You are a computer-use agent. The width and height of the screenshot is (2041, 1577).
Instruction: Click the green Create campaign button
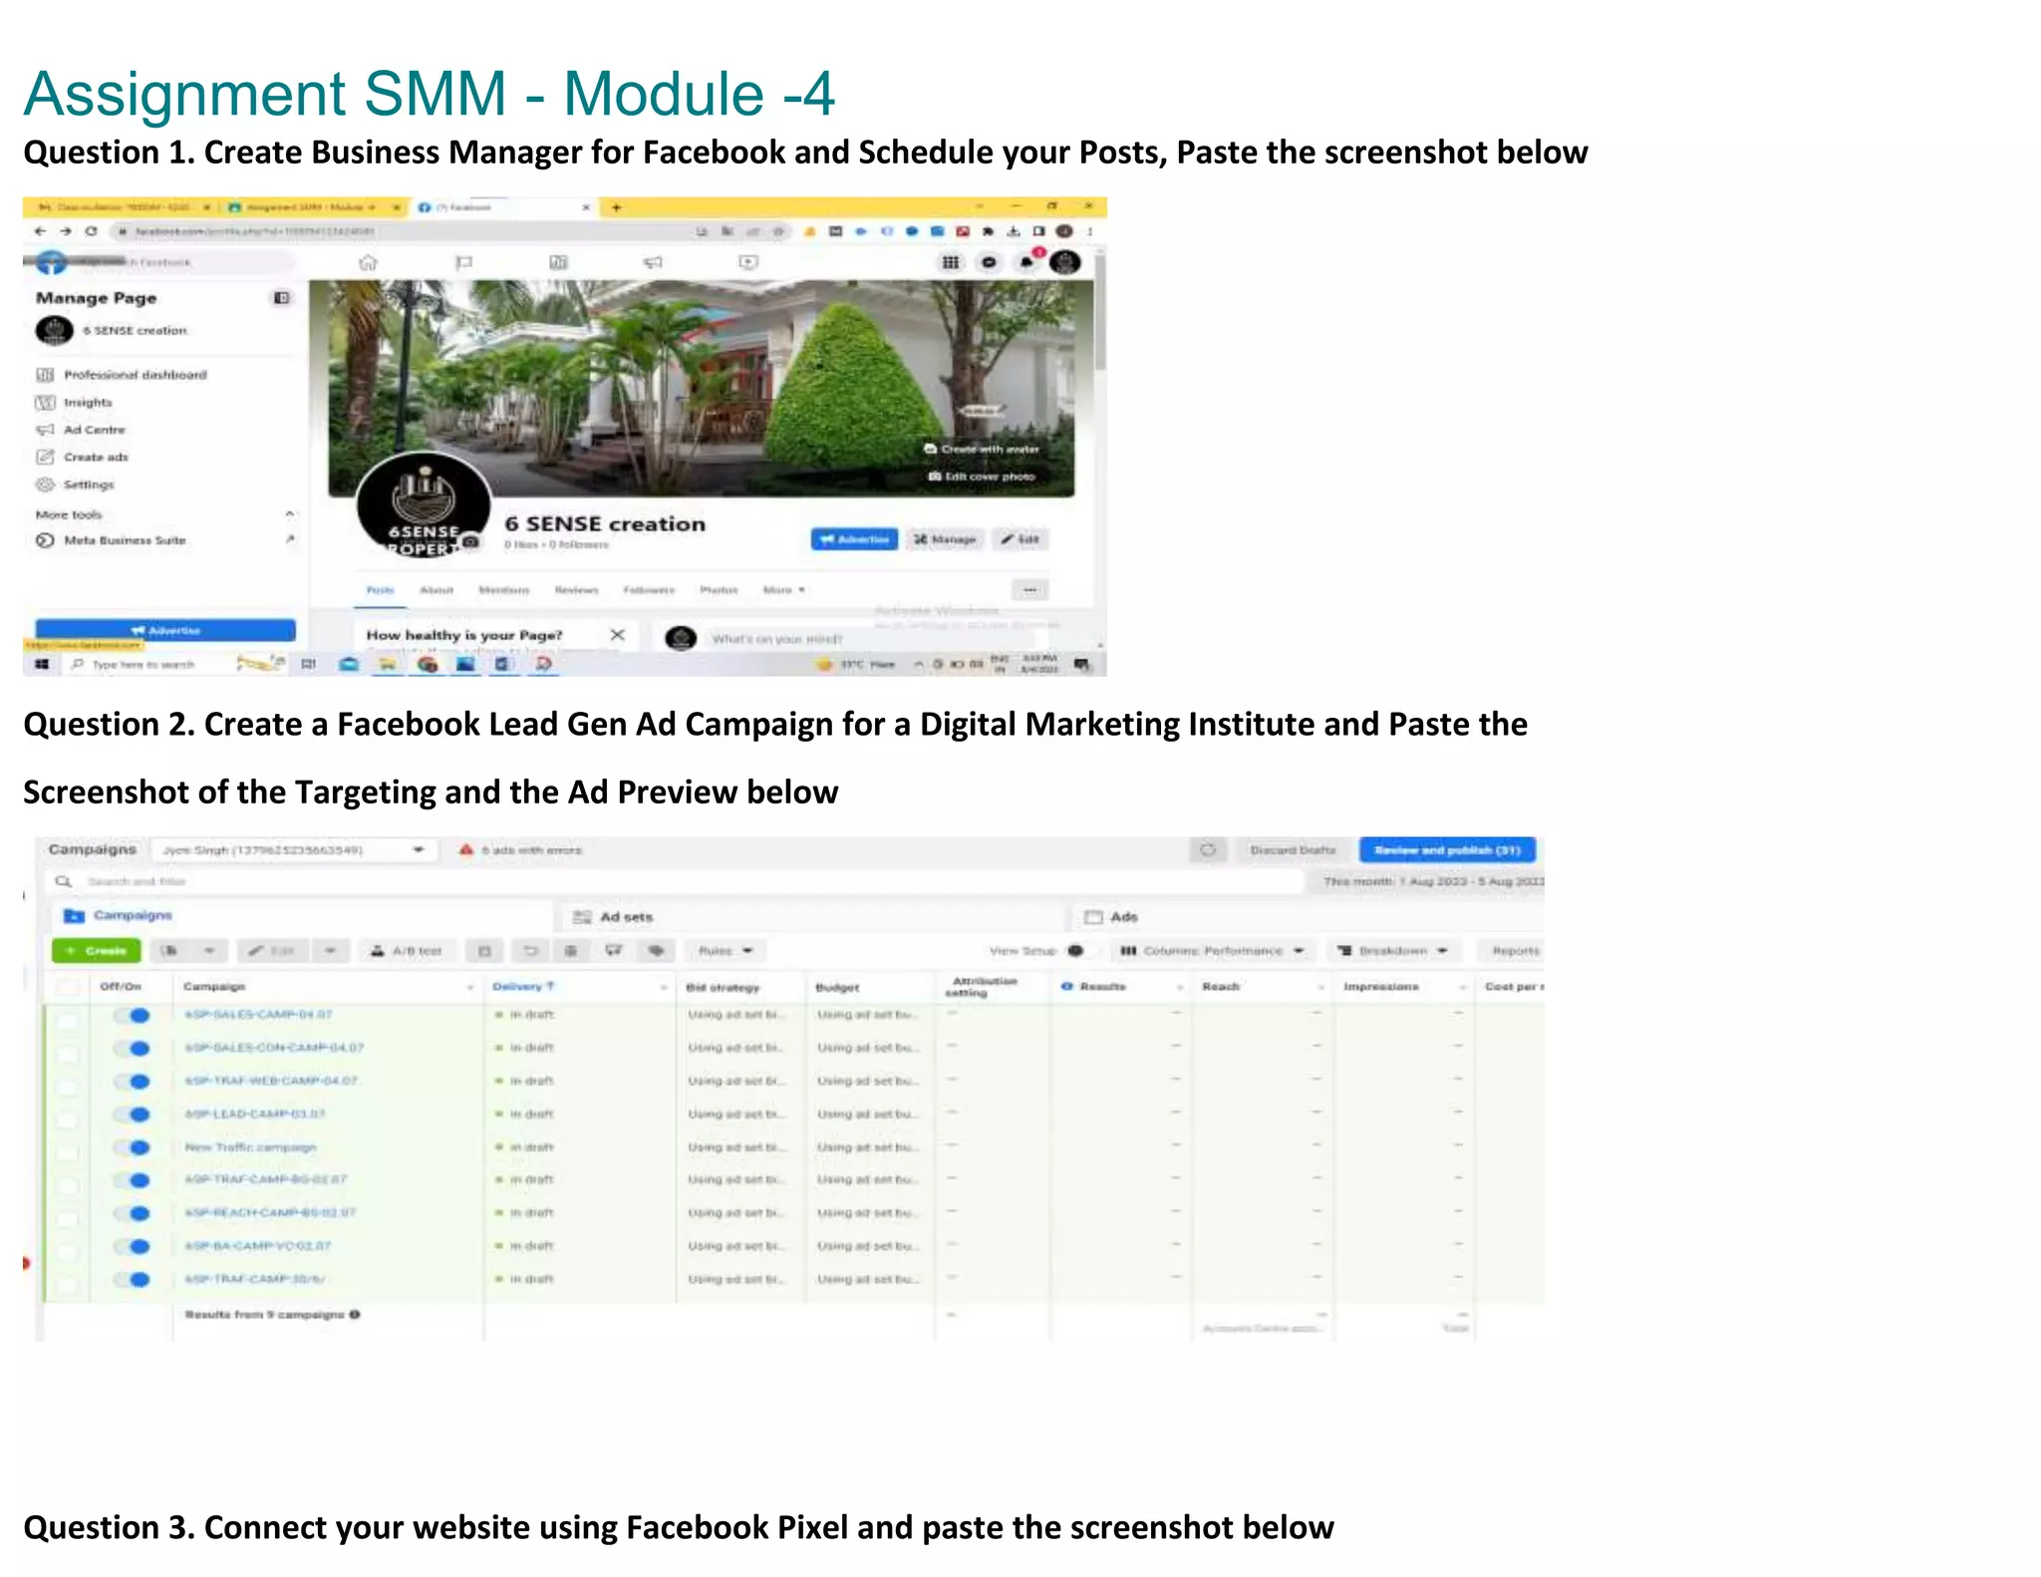point(96,951)
